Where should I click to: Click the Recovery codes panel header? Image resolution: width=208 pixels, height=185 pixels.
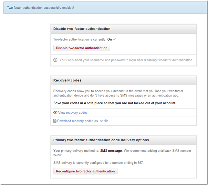coord(67,80)
